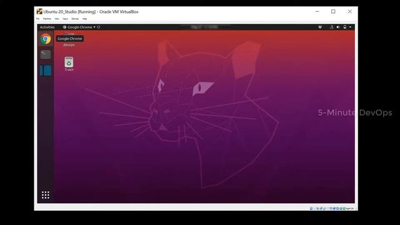Click Activities in the Ubuntu top bar

[x=47, y=27]
